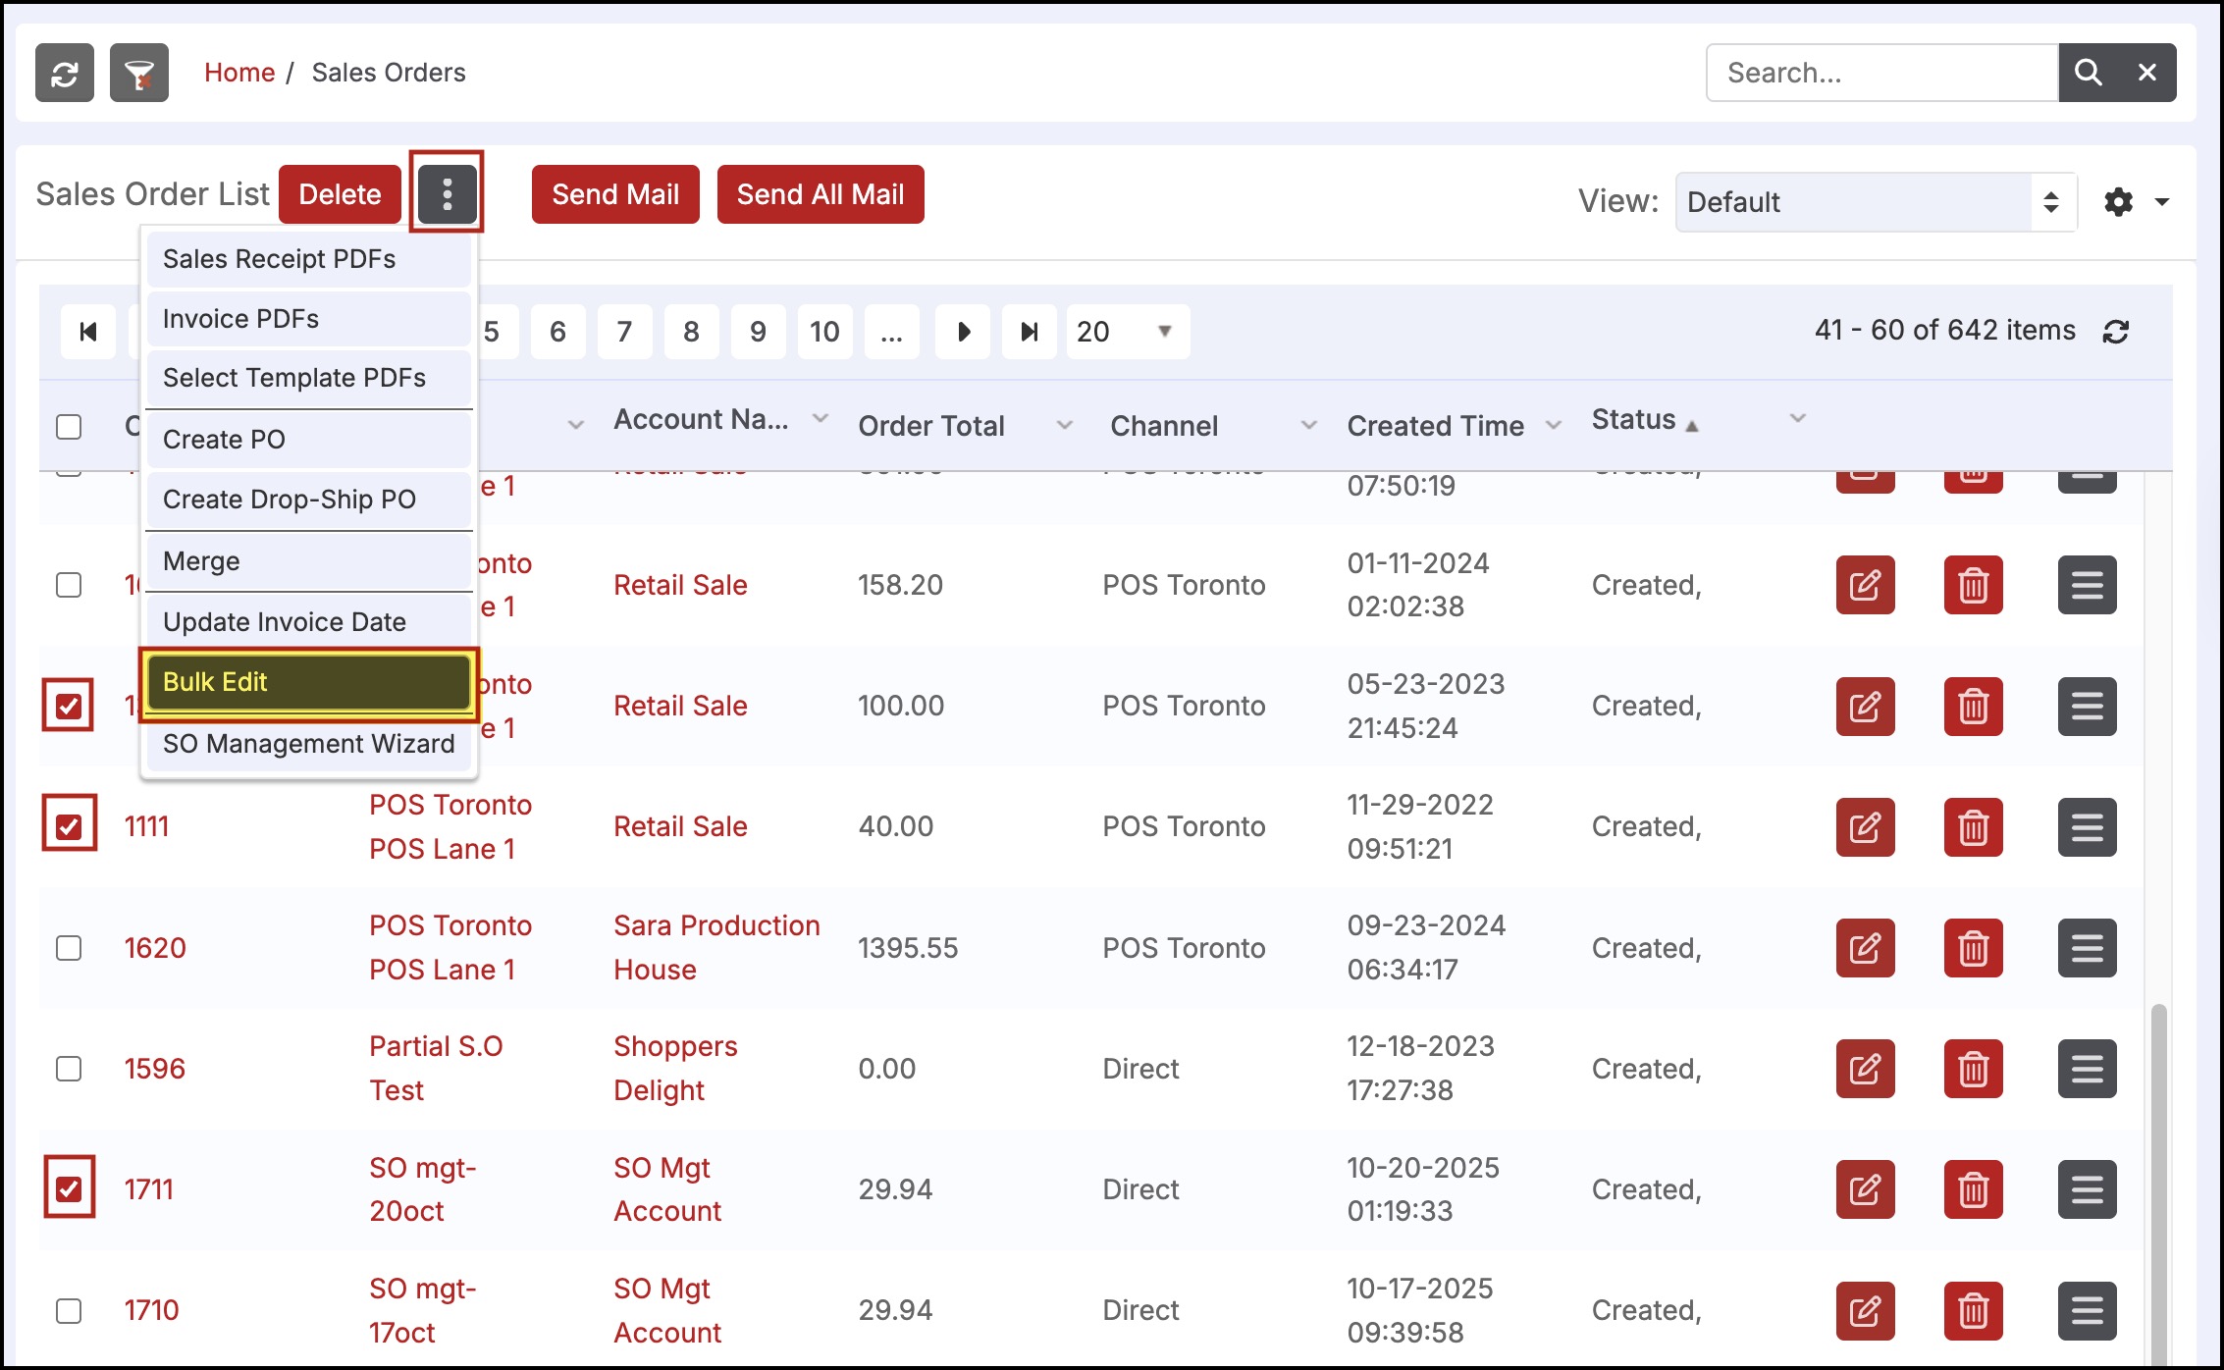Go to the last page of the list
The height and width of the screenshot is (1370, 2224).
pos(1029,332)
